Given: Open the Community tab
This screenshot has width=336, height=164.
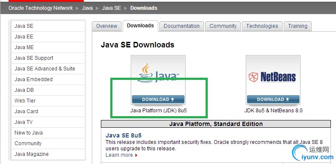Looking at the screenshot, I should click(x=223, y=26).
